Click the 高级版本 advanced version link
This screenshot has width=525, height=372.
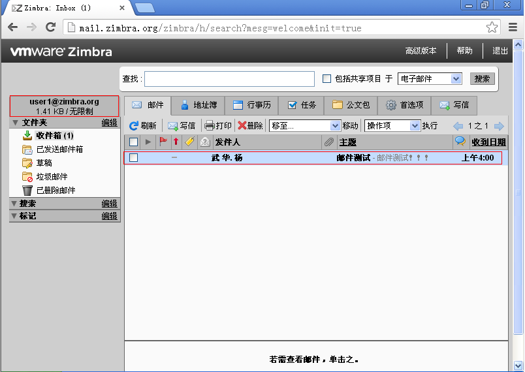point(421,51)
